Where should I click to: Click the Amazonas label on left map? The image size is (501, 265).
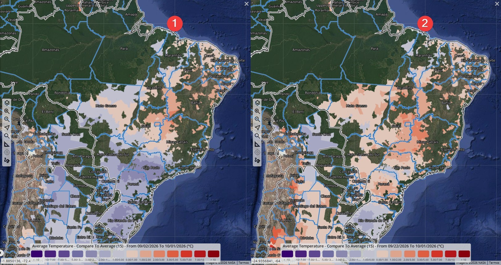pos(50,50)
